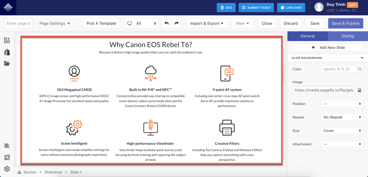Click the PageFly logo icon
This screenshot has height=177, width=368.
pos(8,7)
